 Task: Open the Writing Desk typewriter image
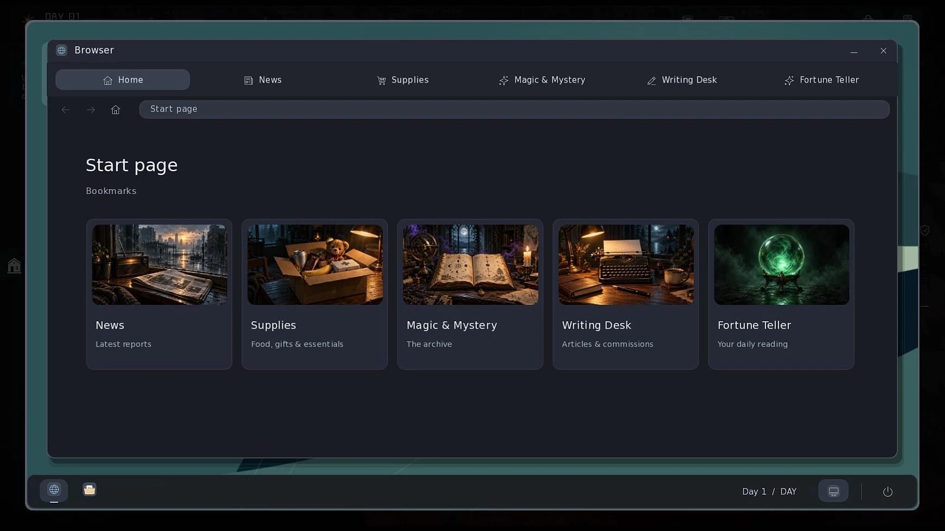(626, 265)
